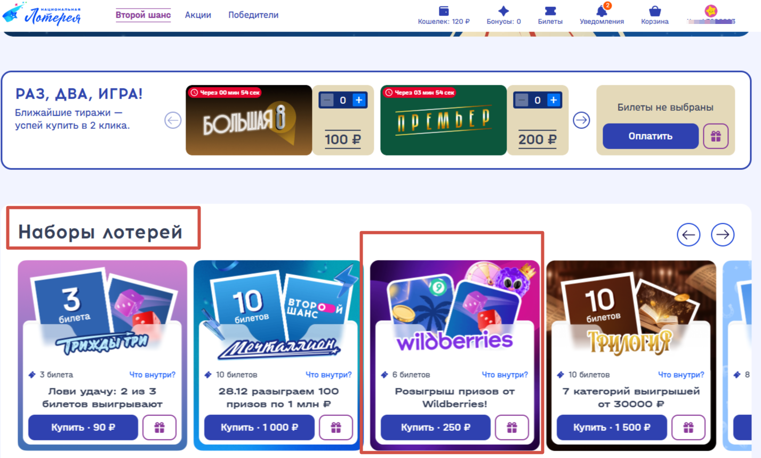The width and height of the screenshot is (761, 458).
Task: Increase the Премьер ticket count with plus
Action: tap(554, 100)
